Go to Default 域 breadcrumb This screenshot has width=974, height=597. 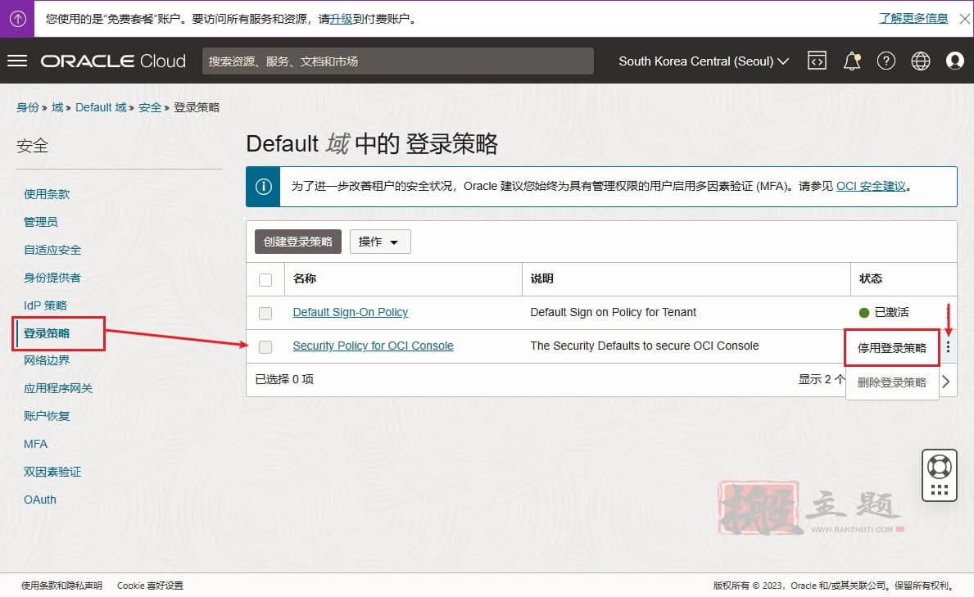point(101,106)
